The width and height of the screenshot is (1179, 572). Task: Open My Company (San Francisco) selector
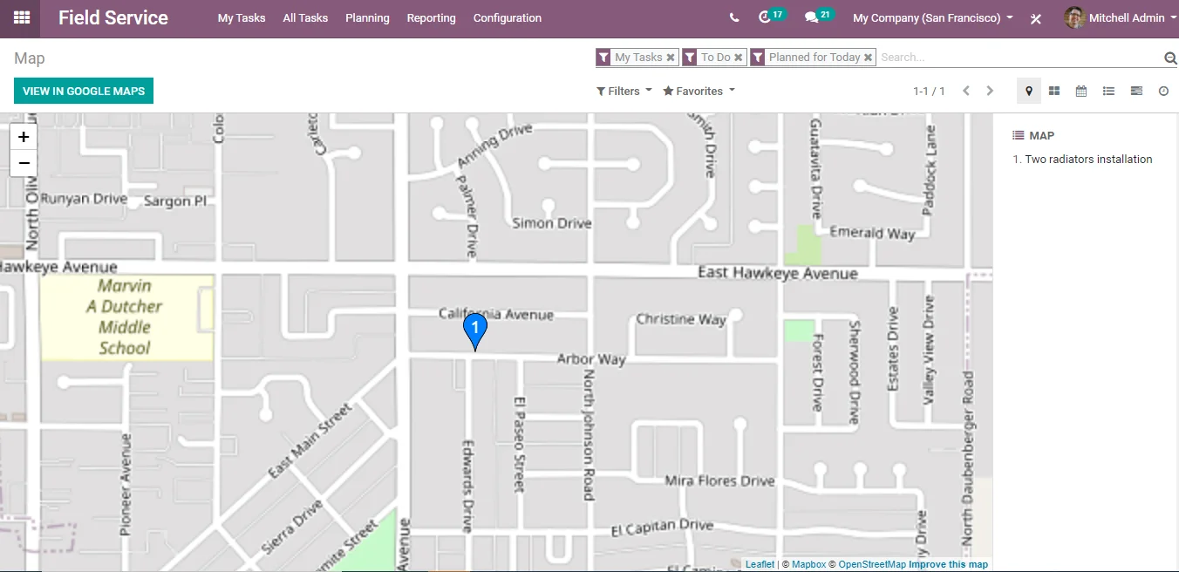[x=932, y=17]
